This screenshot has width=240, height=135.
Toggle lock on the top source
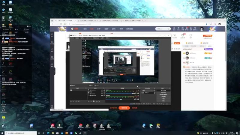tap(104, 90)
